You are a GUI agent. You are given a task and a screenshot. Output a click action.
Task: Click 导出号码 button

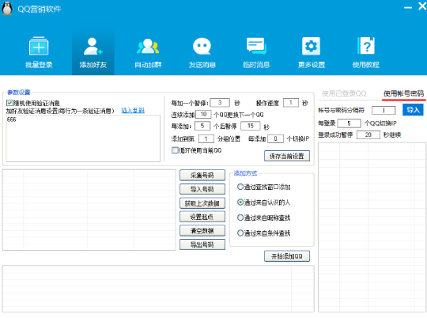click(x=202, y=244)
